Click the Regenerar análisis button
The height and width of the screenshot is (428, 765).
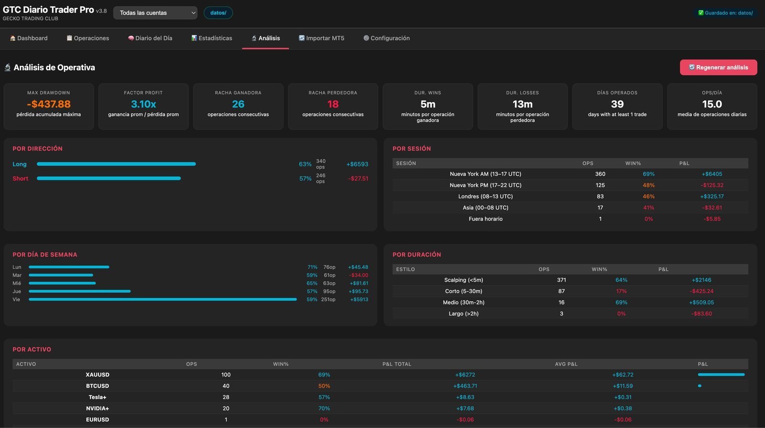(x=719, y=67)
